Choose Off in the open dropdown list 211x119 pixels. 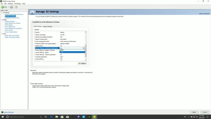(72, 50)
